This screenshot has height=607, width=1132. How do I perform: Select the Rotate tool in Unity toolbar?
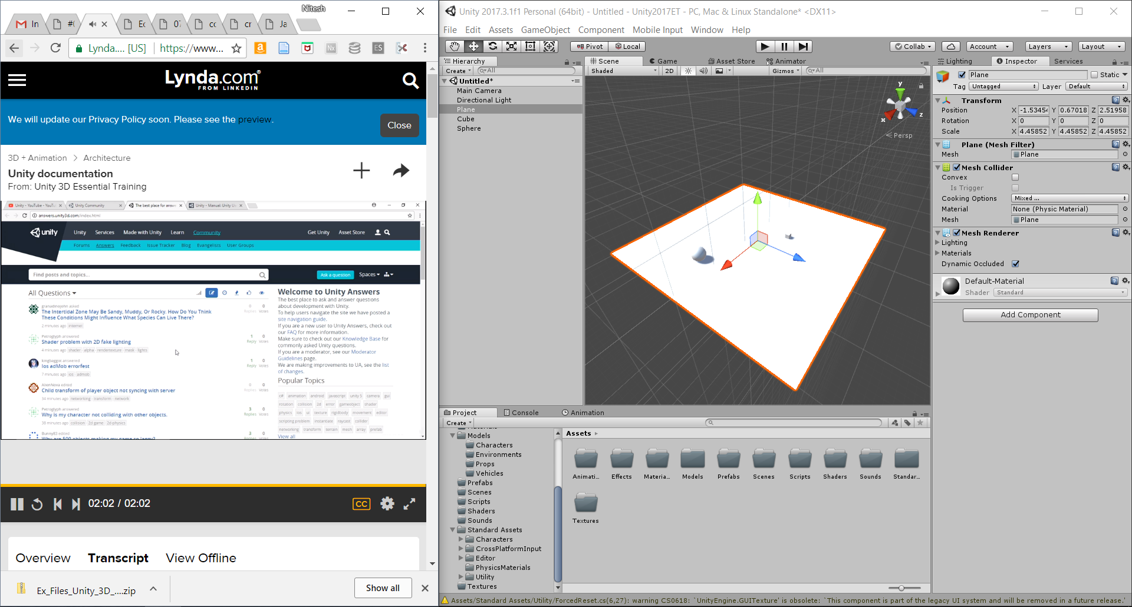(x=492, y=47)
